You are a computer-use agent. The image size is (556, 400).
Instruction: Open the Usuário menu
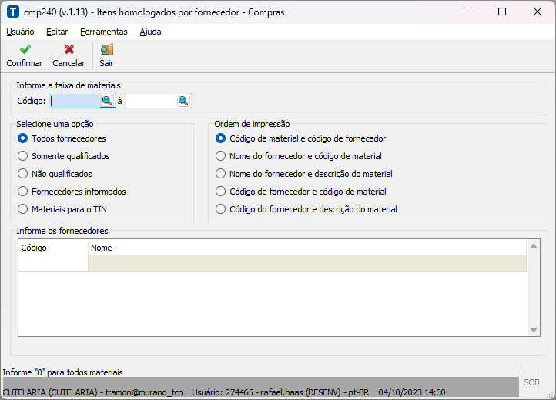(20, 32)
